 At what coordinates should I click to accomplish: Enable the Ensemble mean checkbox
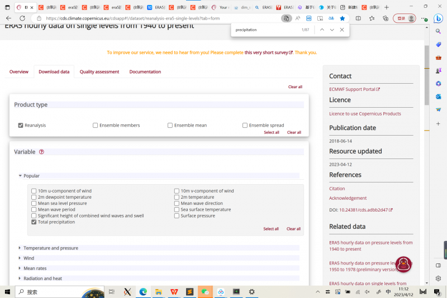[x=170, y=126]
